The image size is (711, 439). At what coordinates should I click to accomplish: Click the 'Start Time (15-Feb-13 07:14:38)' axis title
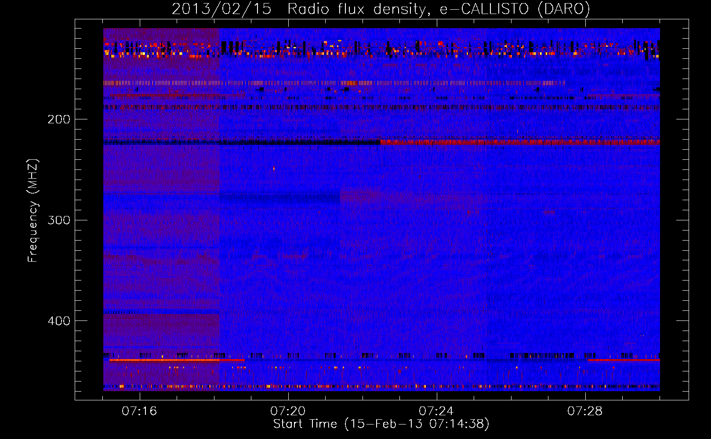tap(381, 424)
